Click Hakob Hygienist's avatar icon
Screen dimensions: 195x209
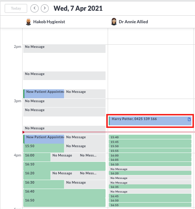pos(28,22)
